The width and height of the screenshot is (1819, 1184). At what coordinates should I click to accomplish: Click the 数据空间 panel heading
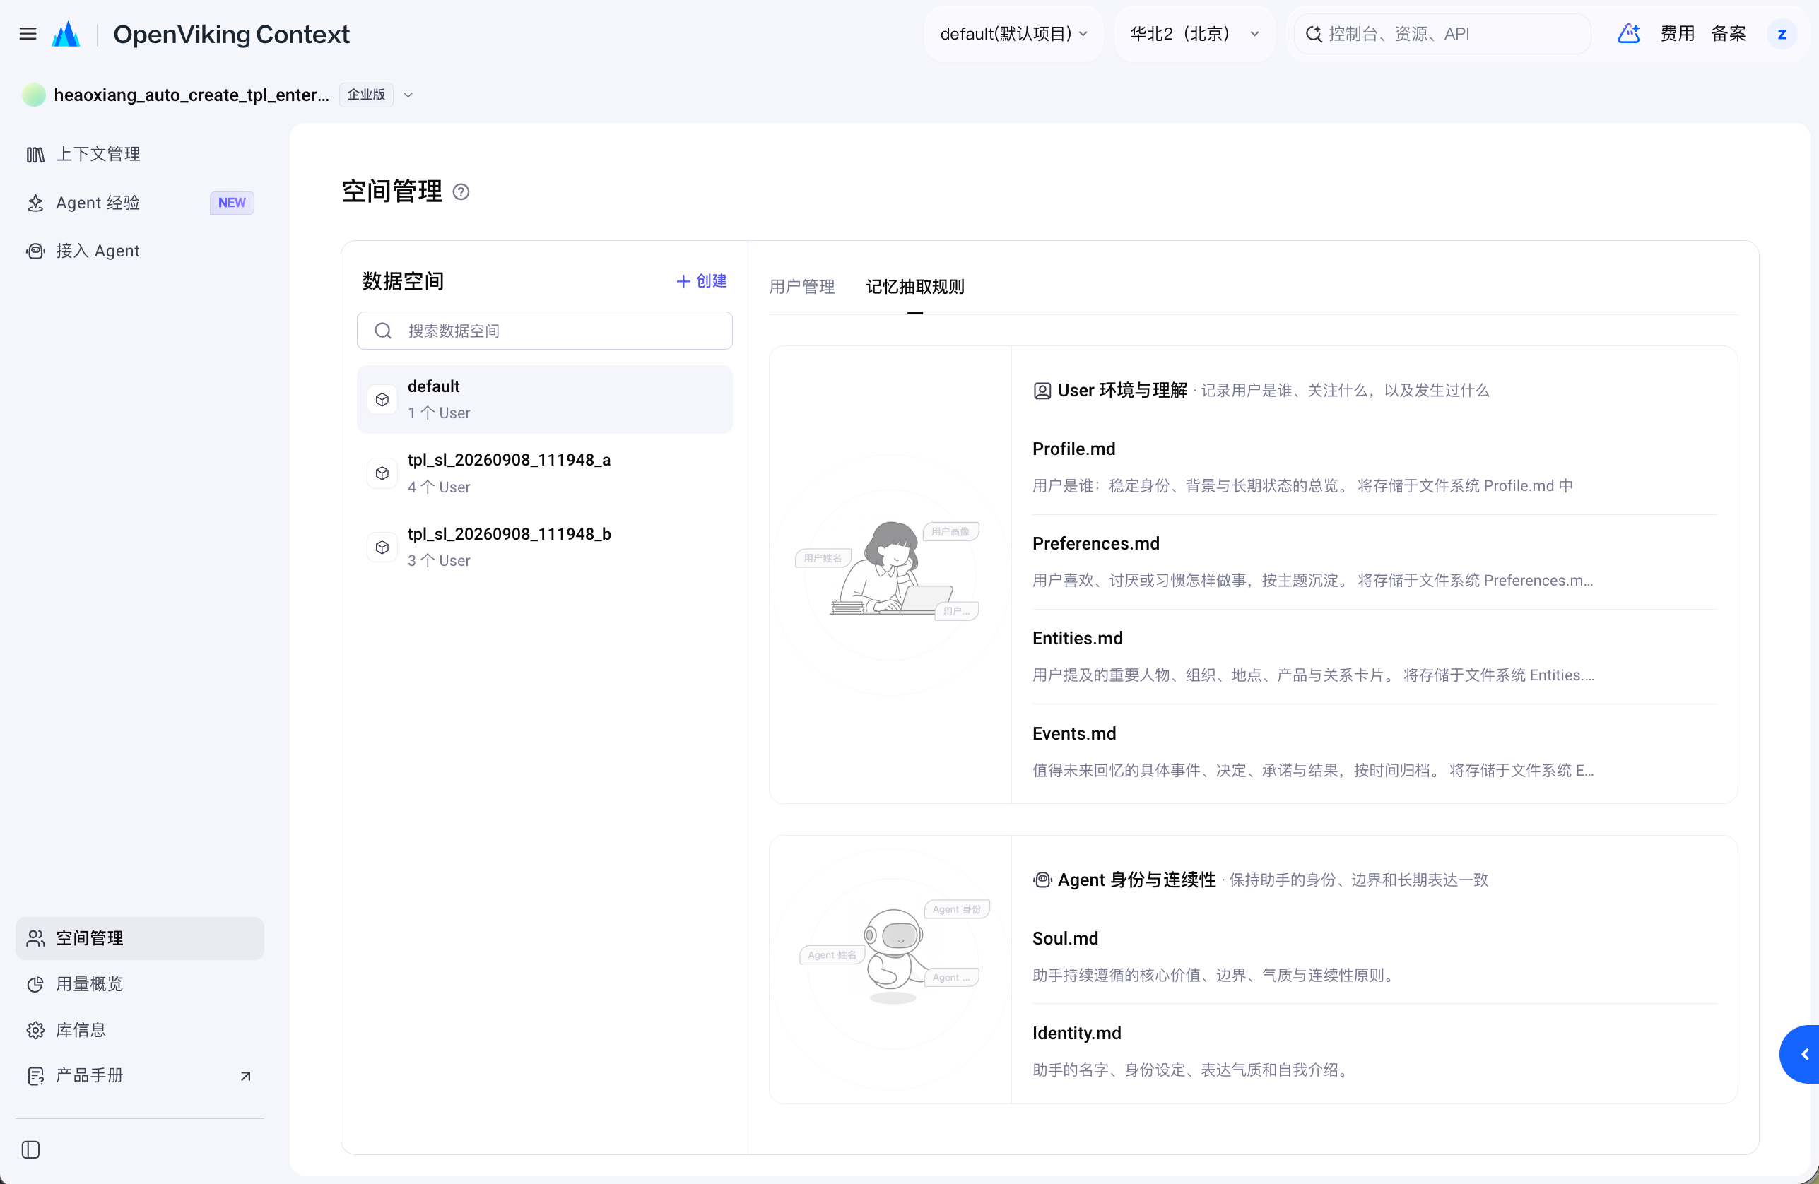[403, 281]
